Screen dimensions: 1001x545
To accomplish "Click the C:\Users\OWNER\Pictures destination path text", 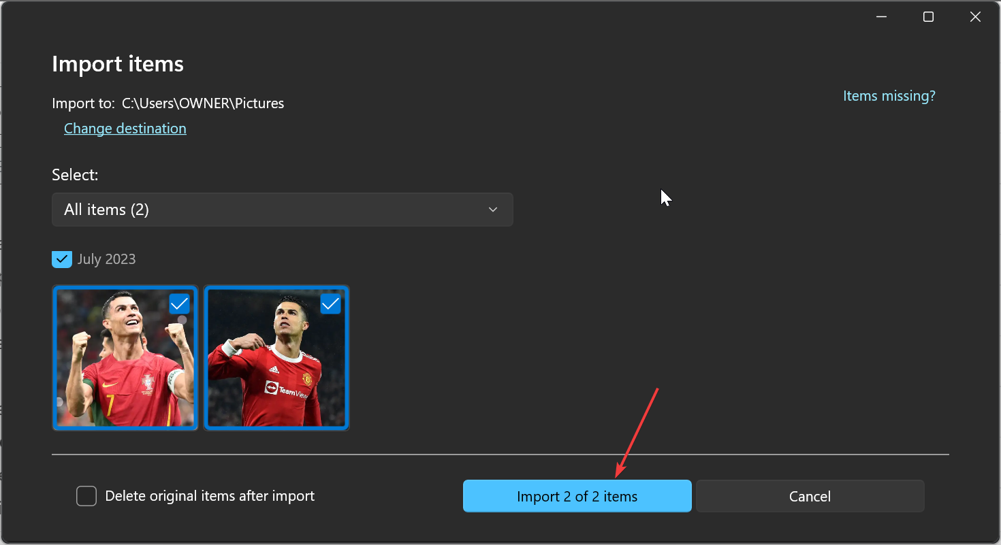I will click(x=202, y=103).
